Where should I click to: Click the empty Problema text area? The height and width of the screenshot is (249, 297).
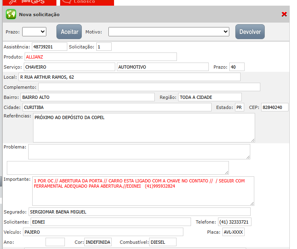tap(139, 152)
